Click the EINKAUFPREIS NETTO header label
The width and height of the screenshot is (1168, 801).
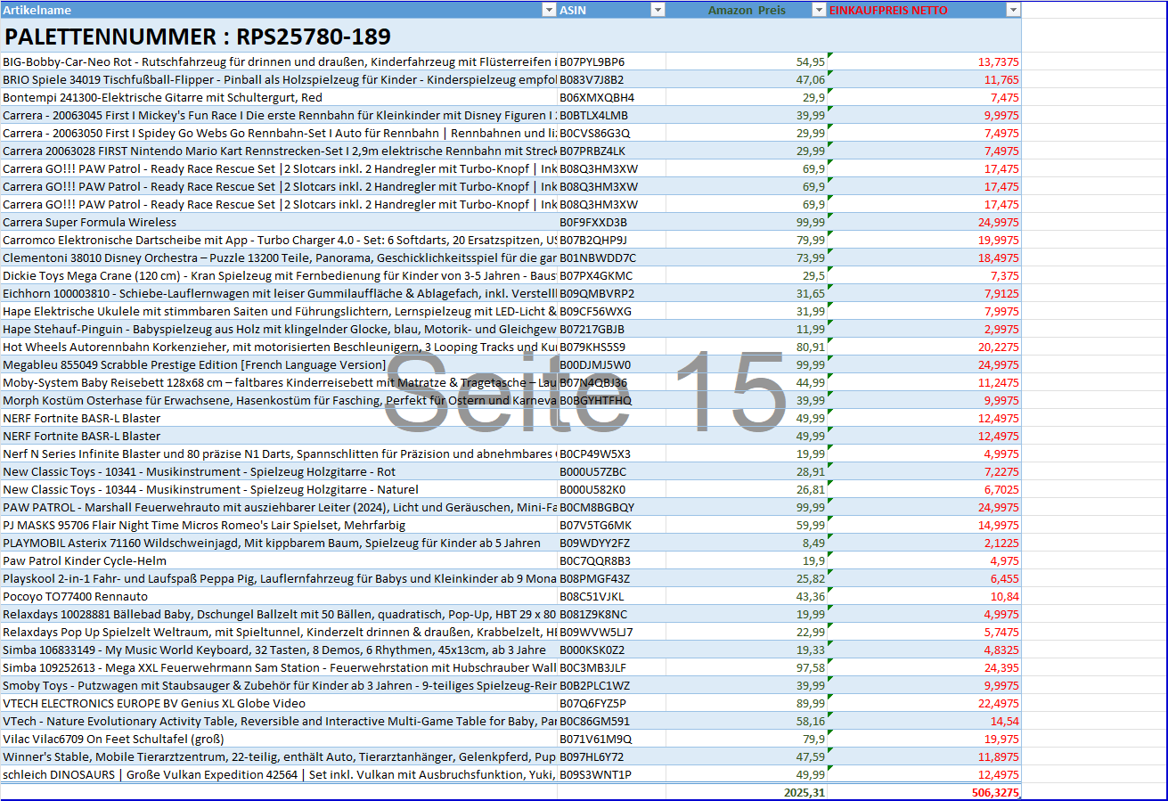[888, 10]
